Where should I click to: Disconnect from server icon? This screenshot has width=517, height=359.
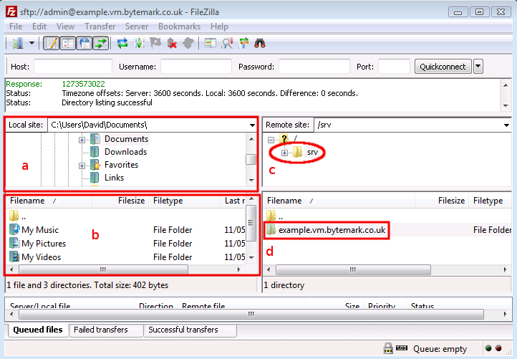[172, 43]
